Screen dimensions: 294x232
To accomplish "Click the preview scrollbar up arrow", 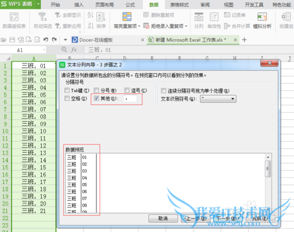I will [x=268, y=157].
